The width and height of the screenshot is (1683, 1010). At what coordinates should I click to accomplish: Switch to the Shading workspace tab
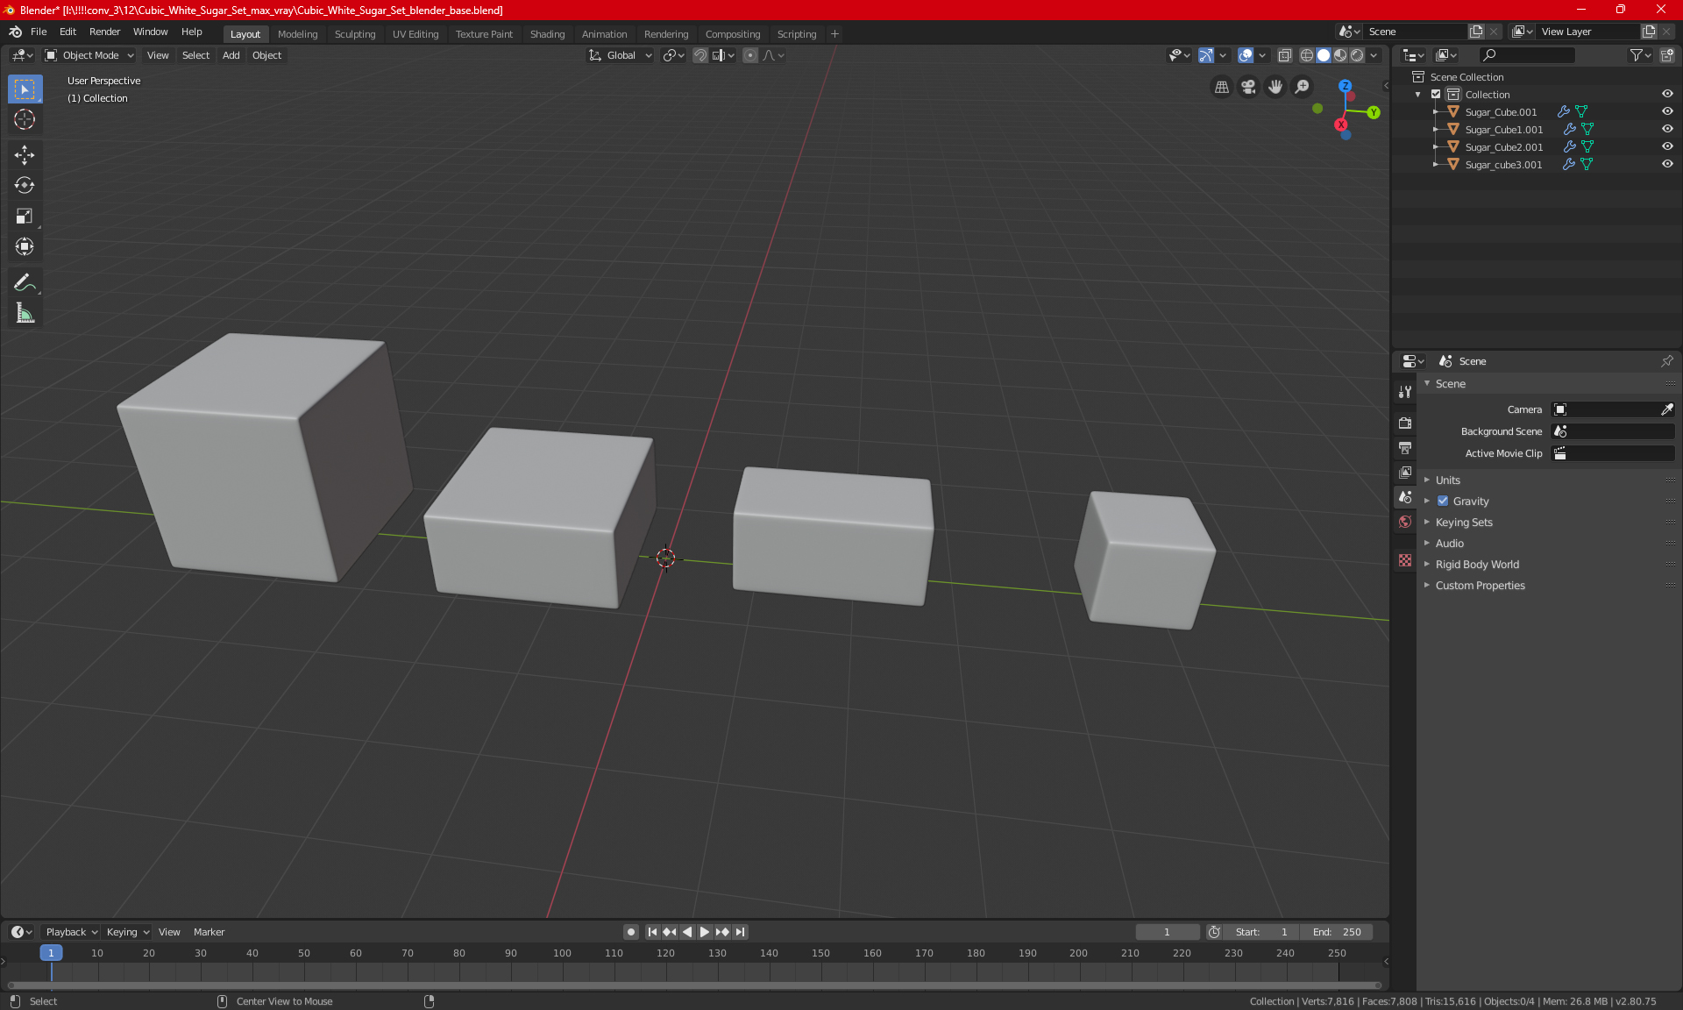pyautogui.click(x=547, y=34)
